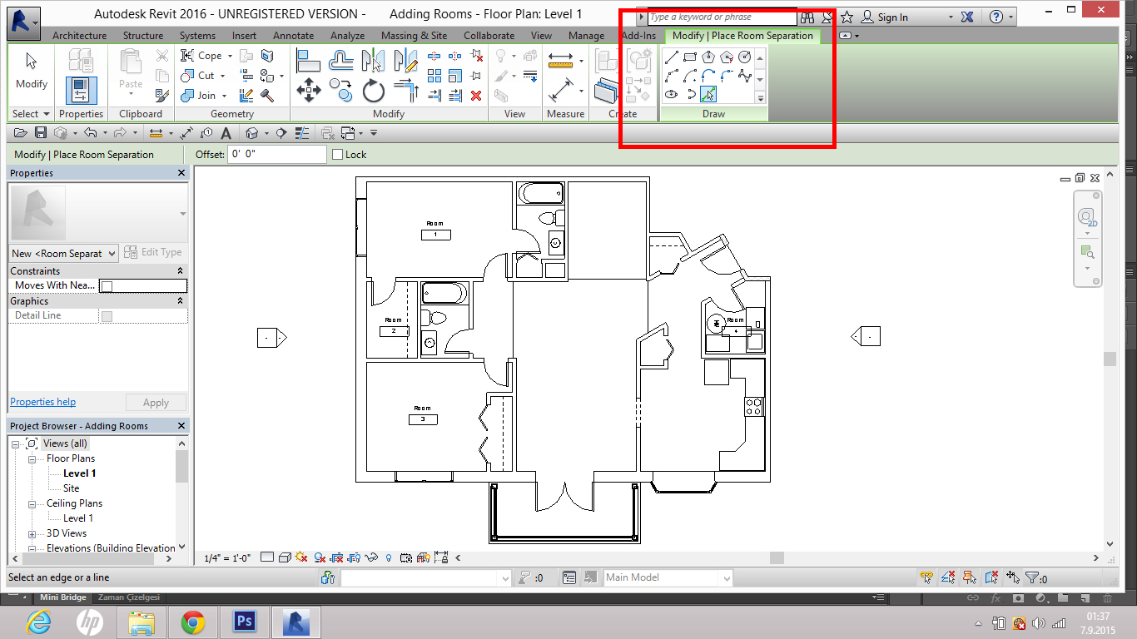Select the Line draw tool
This screenshot has width=1137, height=639.
coord(672,57)
